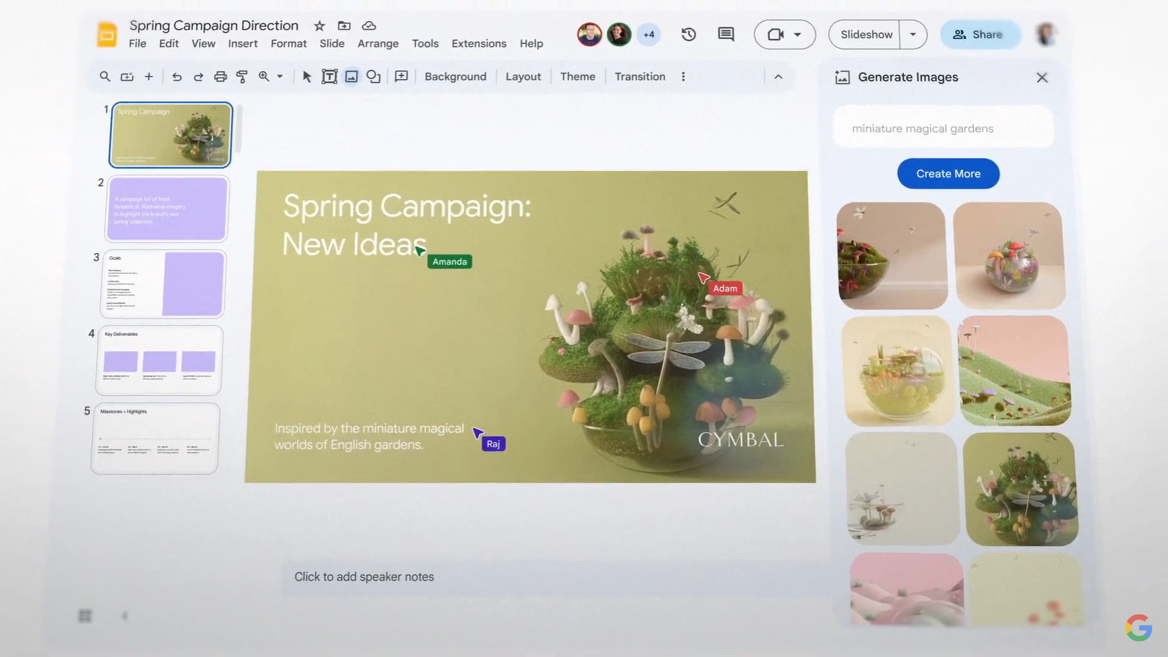
Task: Click the Background button
Action: point(456,77)
